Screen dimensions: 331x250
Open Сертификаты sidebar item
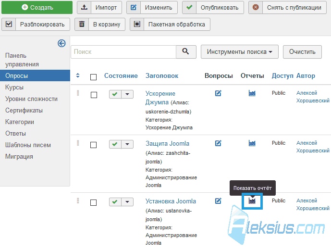[x=24, y=110]
